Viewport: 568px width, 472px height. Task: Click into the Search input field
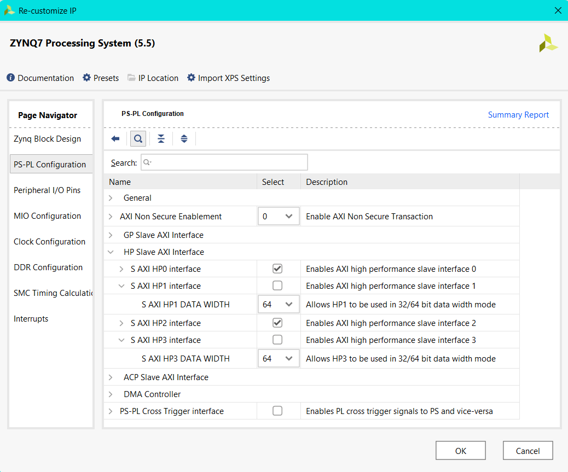pyautogui.click(x=224, y=162)
